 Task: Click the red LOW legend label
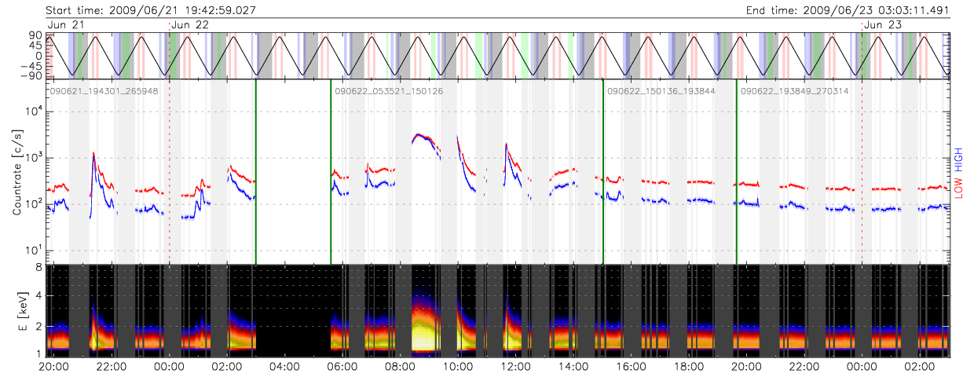pyautogui.click(x=958, y=186)
